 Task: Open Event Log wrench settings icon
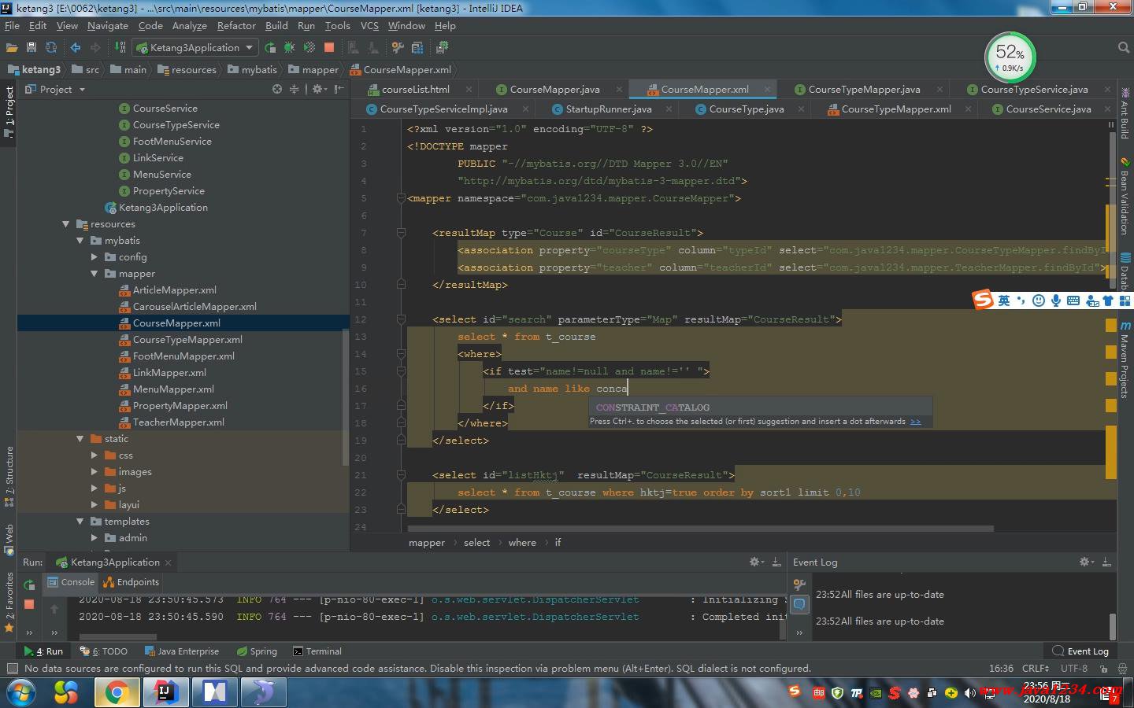pos(799,584)
